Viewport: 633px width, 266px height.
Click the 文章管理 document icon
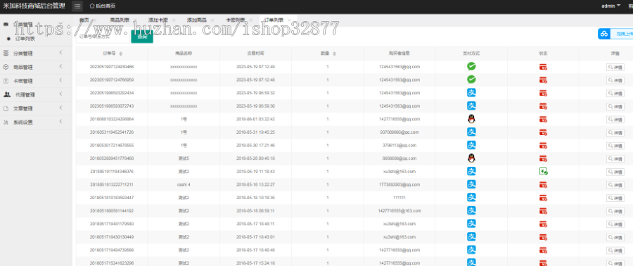click(x=6, y=108)
